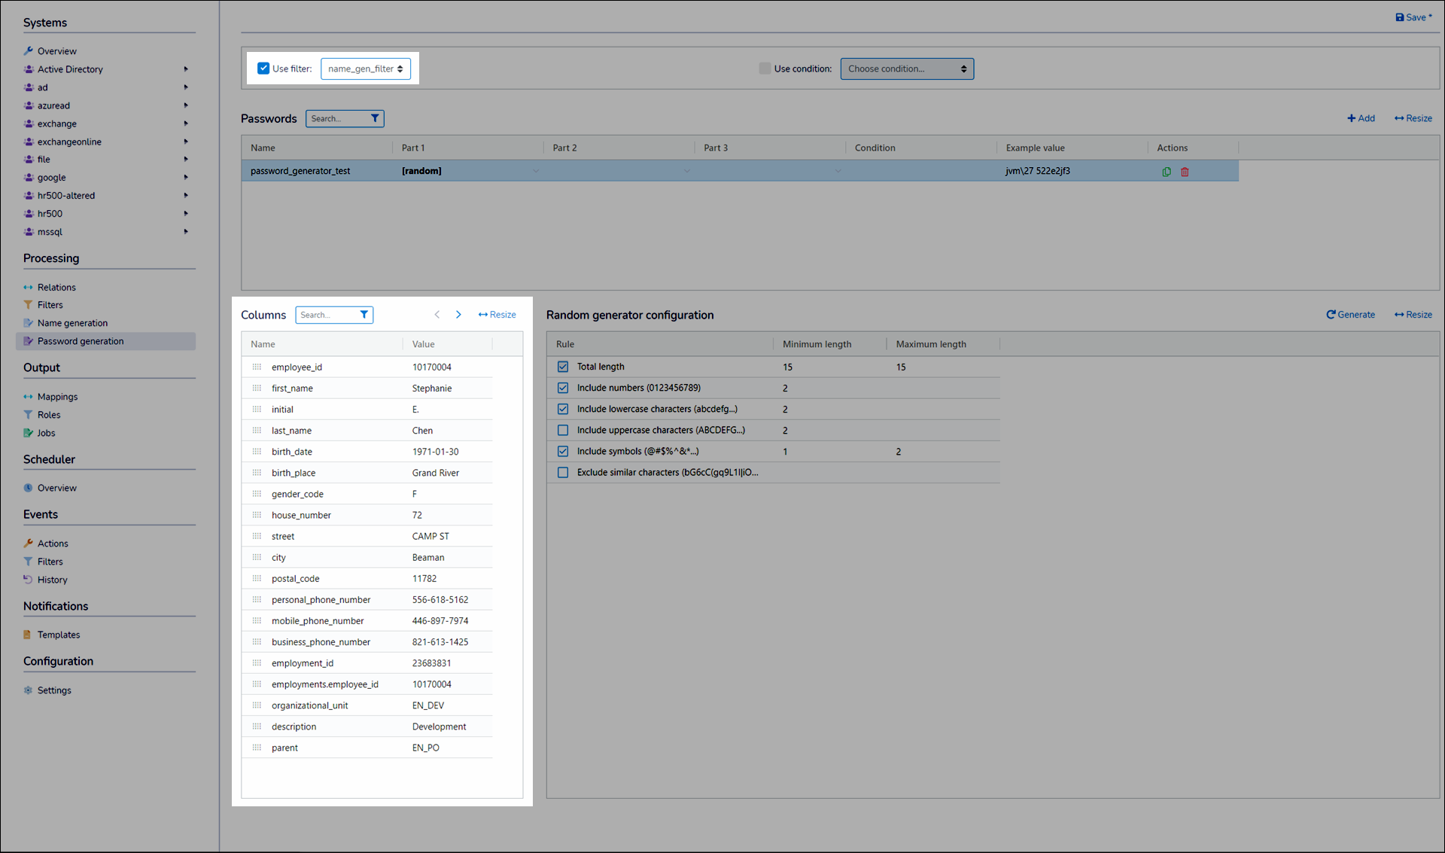The width and height of the screenshot is (1445, 853).
Task: Enable Include uppercase characters rule
Action: pyautogui.click(x=563, y=431)
